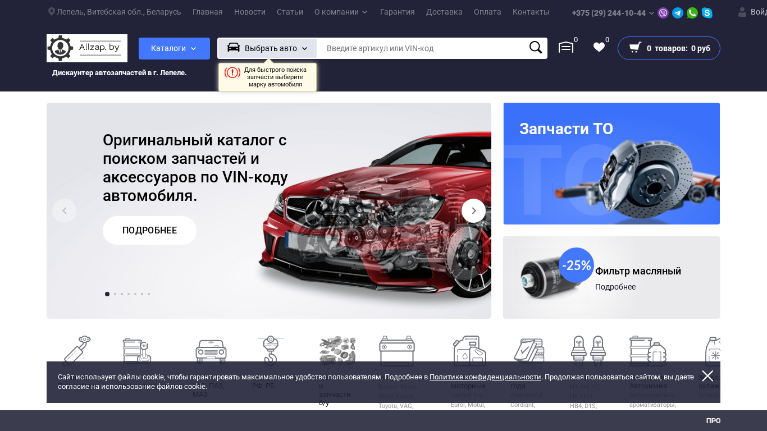Open the cart button showing 0 товаров
767x431 pixels.
pyautogui.click(x=669, y=48)
